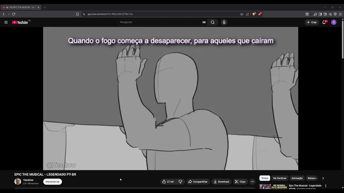Show more chips with the right chevron
Image resolution: width=344 pixels, height=193 pixels.
pyautogui.click(x=323, y=178)
